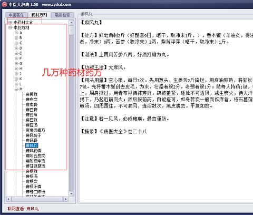Screen dimensions: 253x215
Task: Select 麻附五皮饮 in the tree
Action: pos(35,156)
